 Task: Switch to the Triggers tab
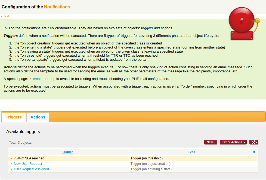pos(14,117)
